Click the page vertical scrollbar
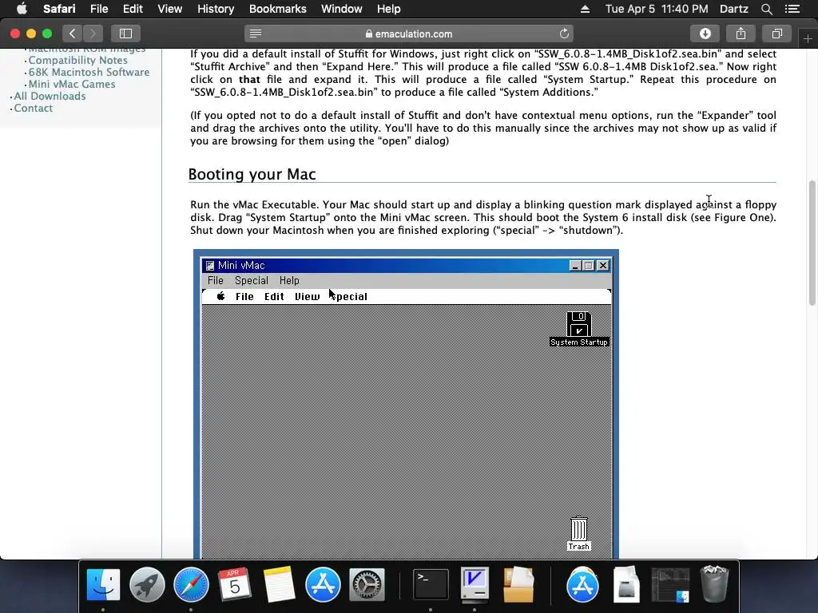This screenshot has width=818, height=613. 812,243
